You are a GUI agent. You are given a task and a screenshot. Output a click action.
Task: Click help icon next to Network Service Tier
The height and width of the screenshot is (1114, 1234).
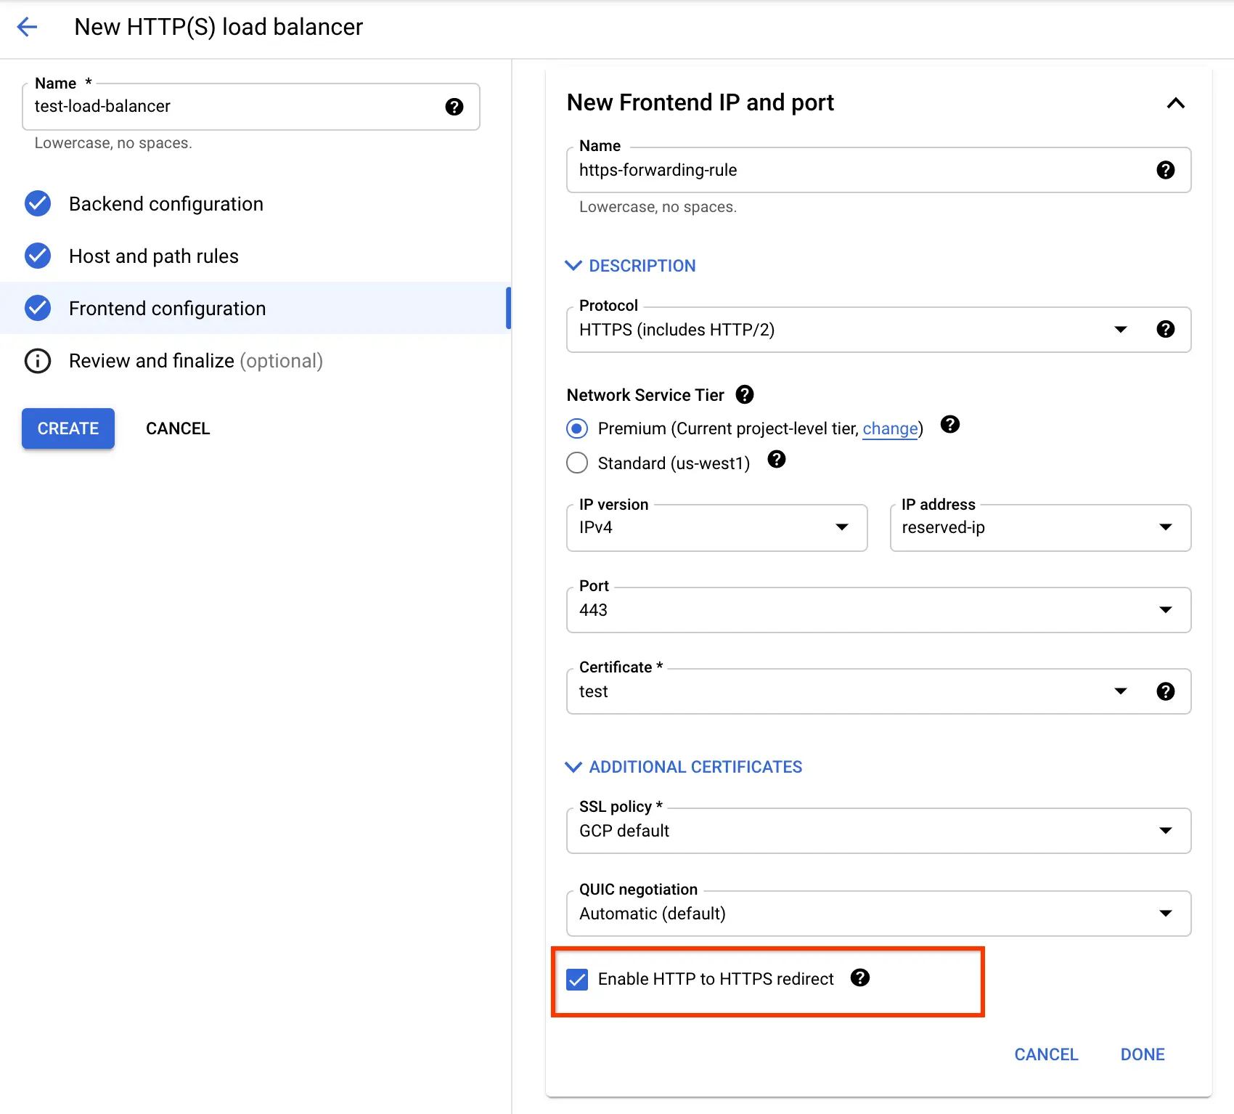click(x=745, y=394)
